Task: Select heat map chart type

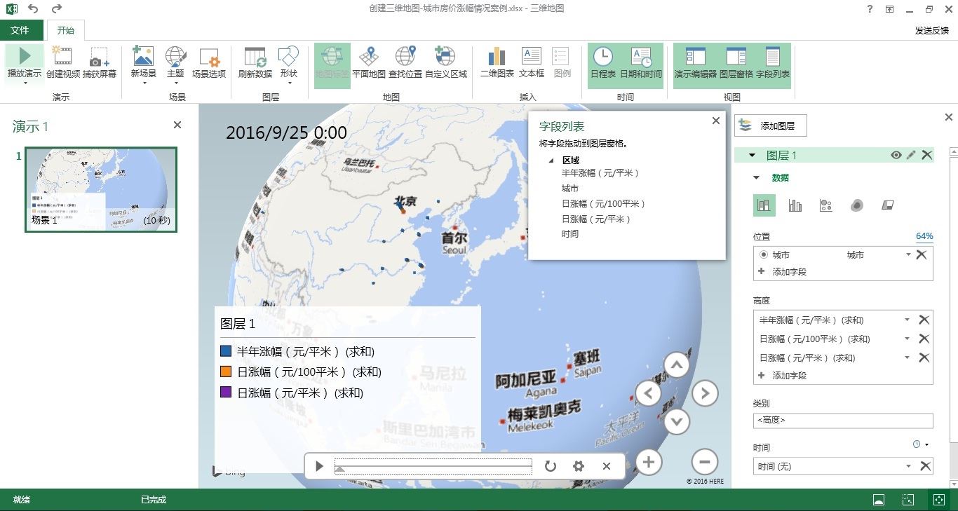Action: tap(857, 205)
